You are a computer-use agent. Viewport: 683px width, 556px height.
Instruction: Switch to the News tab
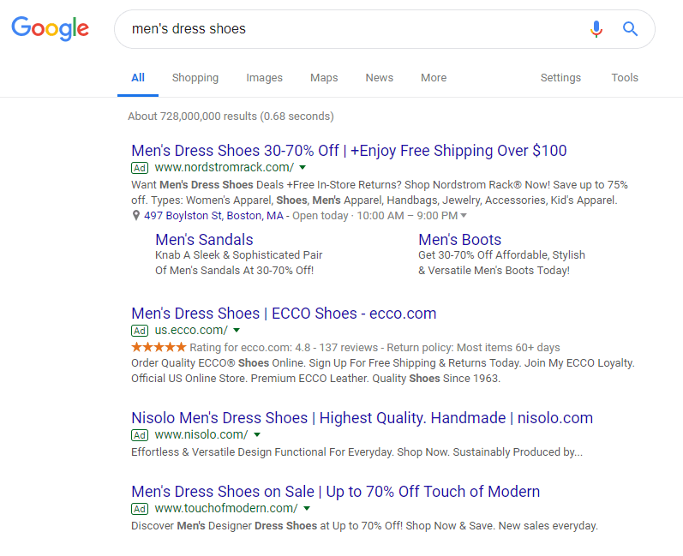coord(380,77)
